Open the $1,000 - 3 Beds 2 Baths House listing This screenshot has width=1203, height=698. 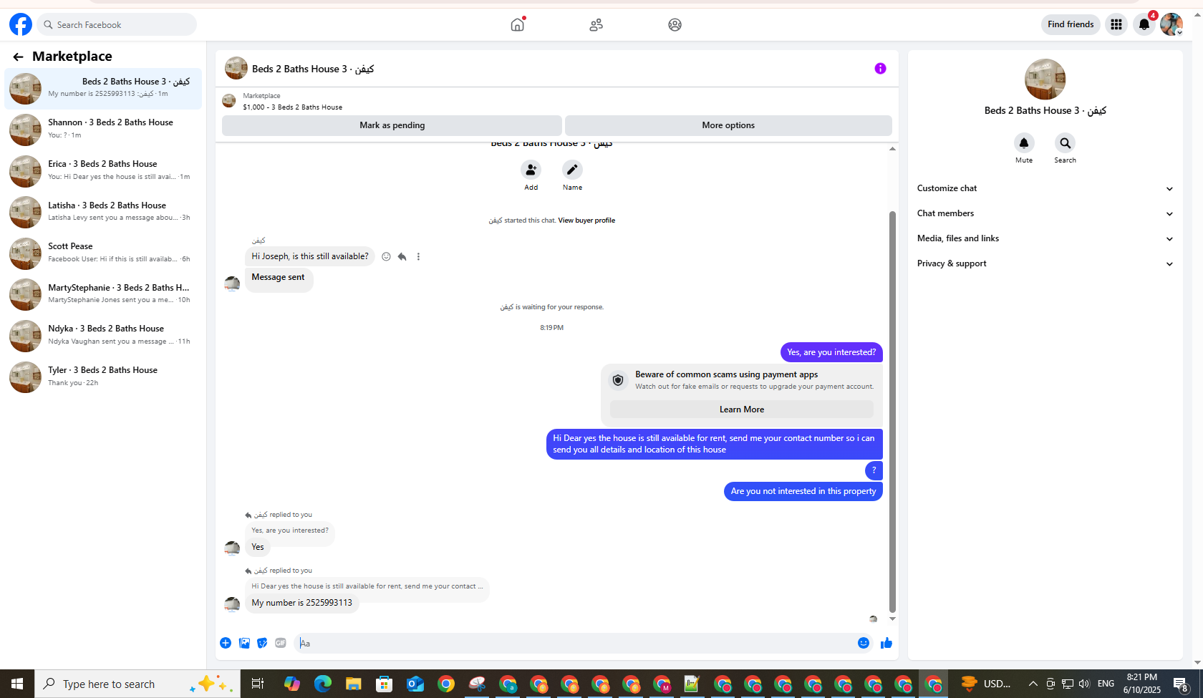click(x=292, y=107)
